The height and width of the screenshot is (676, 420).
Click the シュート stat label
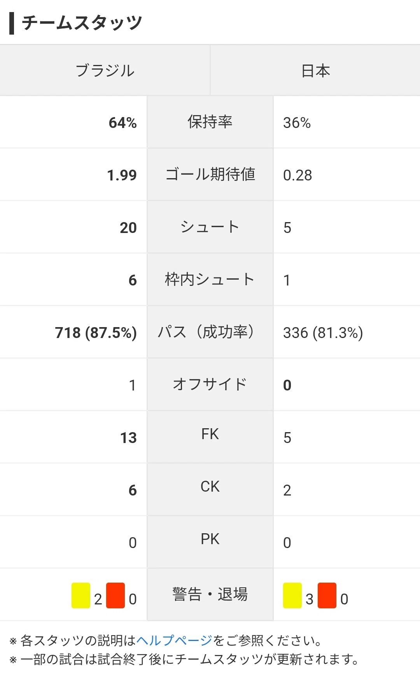click(x=210, y=227)
